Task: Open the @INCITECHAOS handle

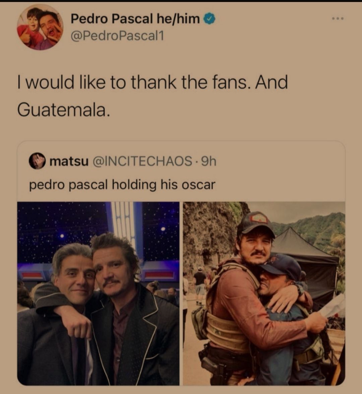Action: pos(143,161)
